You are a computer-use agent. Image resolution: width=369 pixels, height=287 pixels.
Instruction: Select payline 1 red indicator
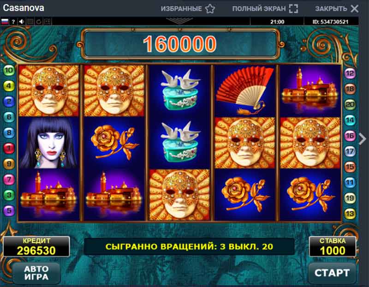click(x=9, y=148)
